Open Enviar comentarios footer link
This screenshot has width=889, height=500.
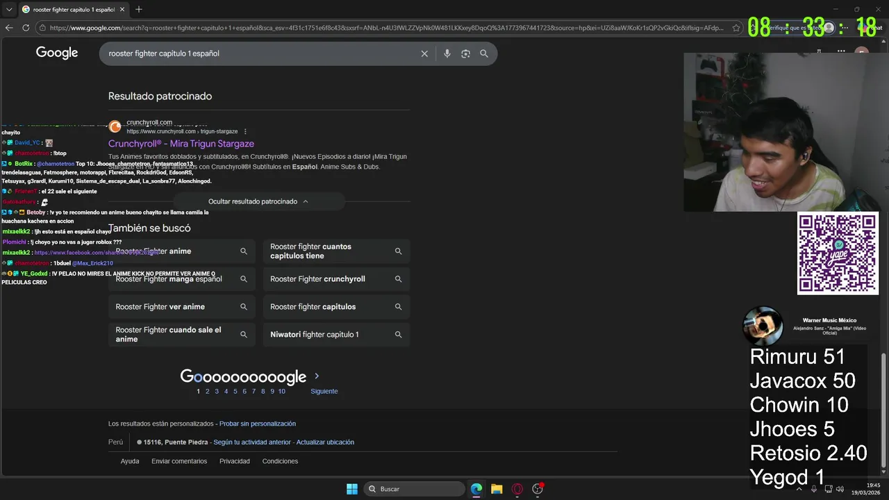pyautogui.click(x=179, y=461)
